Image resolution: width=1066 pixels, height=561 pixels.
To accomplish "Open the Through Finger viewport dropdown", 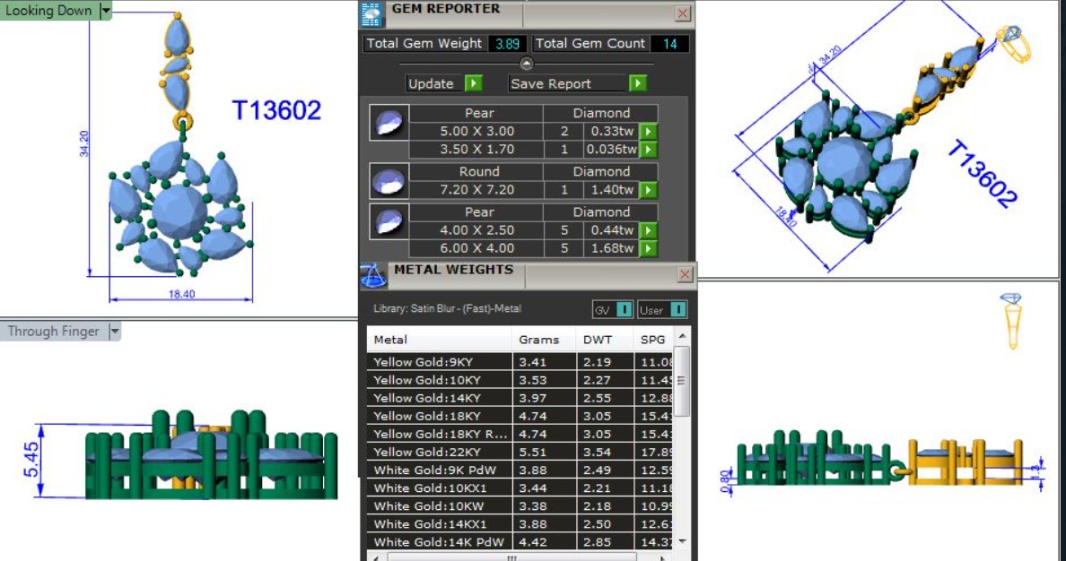I will [114, 332].
